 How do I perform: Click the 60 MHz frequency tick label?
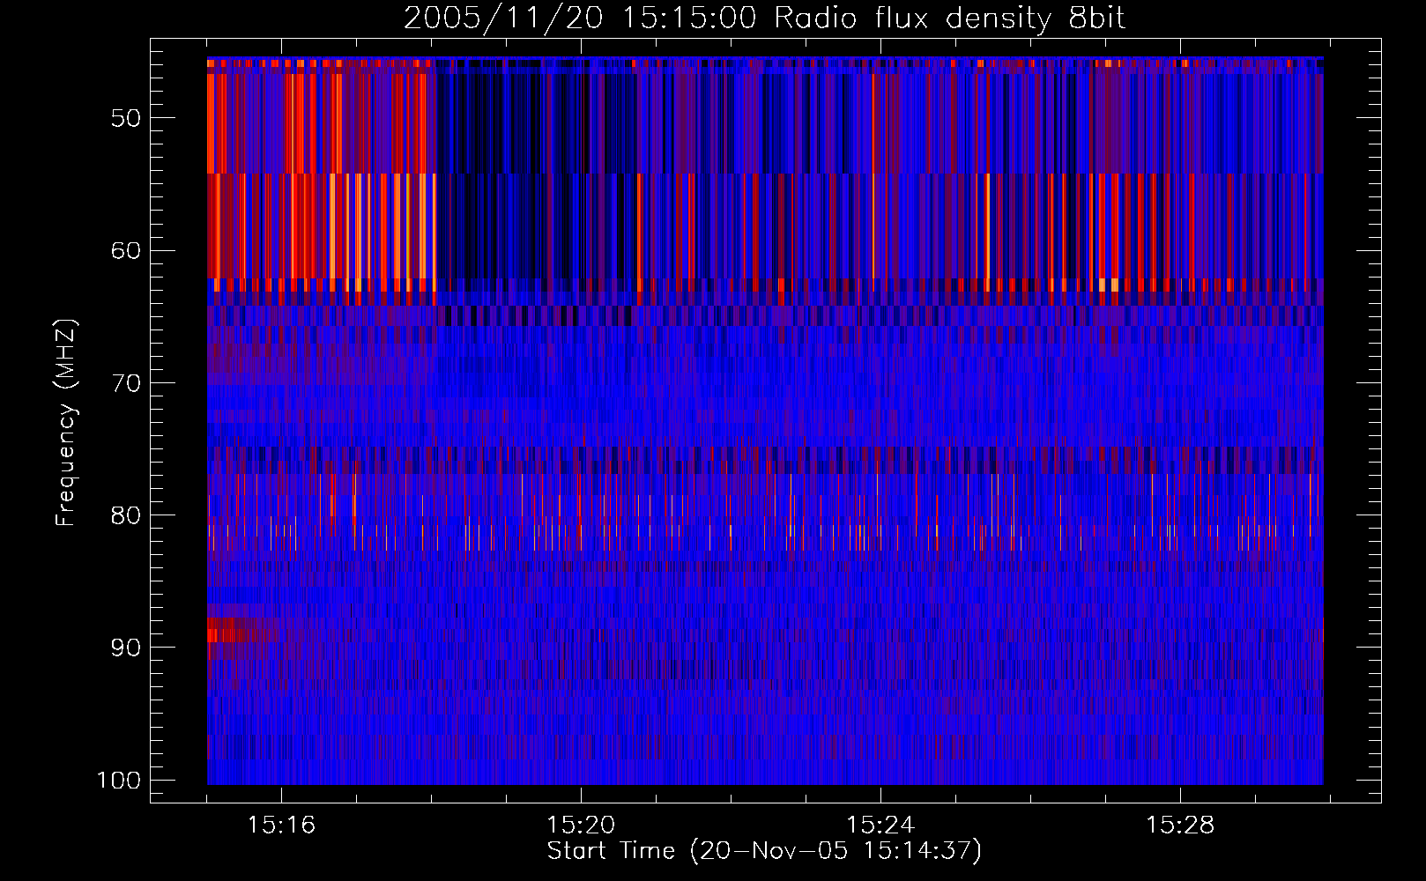tap(126, 250)
